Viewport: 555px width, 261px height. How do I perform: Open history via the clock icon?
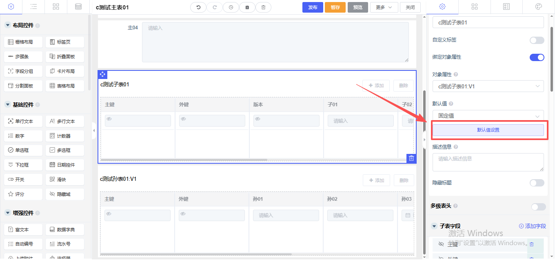(x=231, y=7)
